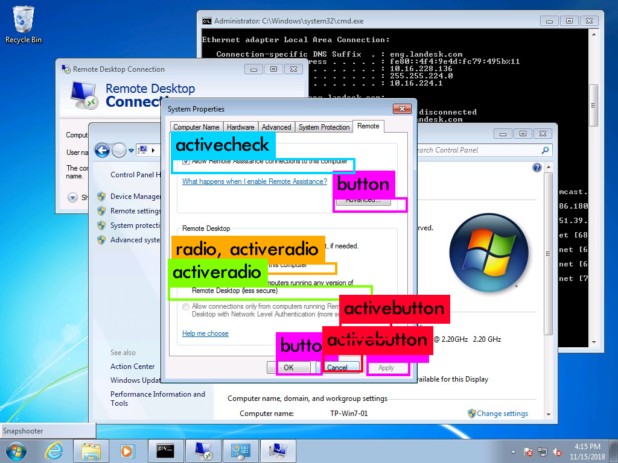Click Change settings in Control Panel

pos(502,414)
